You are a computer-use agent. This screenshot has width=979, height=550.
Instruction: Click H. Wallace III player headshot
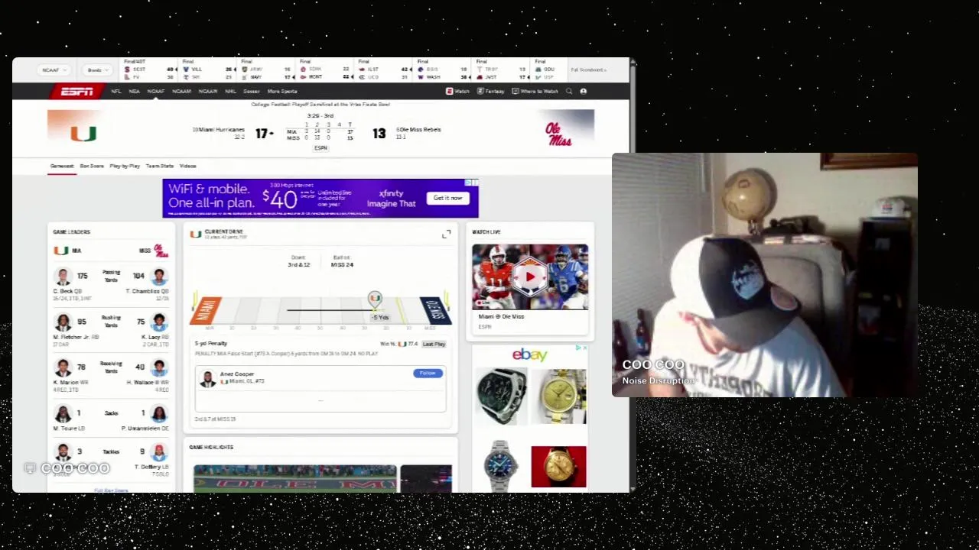point(159,368)
